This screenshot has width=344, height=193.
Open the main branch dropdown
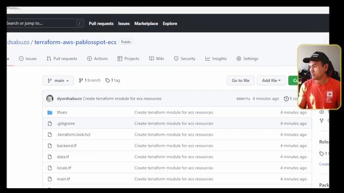click(x=58, y=80)
